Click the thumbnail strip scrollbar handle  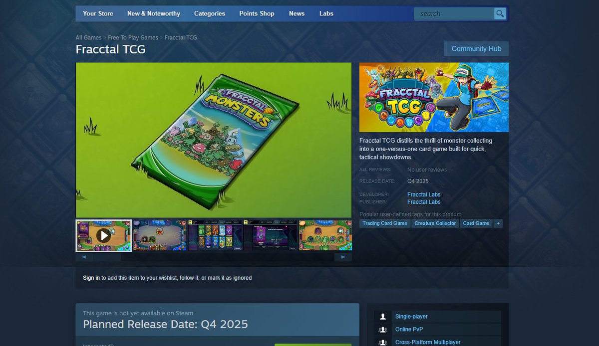tap(107, 257)
